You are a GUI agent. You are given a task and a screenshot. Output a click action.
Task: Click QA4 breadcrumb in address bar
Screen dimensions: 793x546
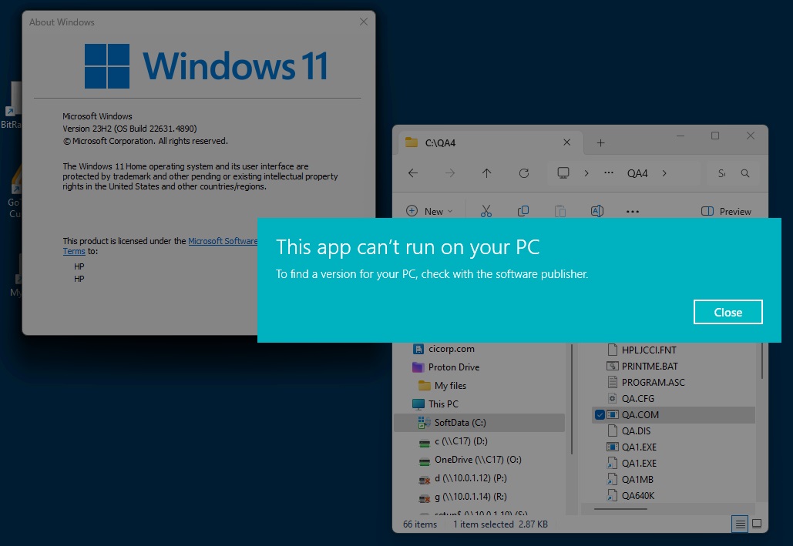(637, 173)
